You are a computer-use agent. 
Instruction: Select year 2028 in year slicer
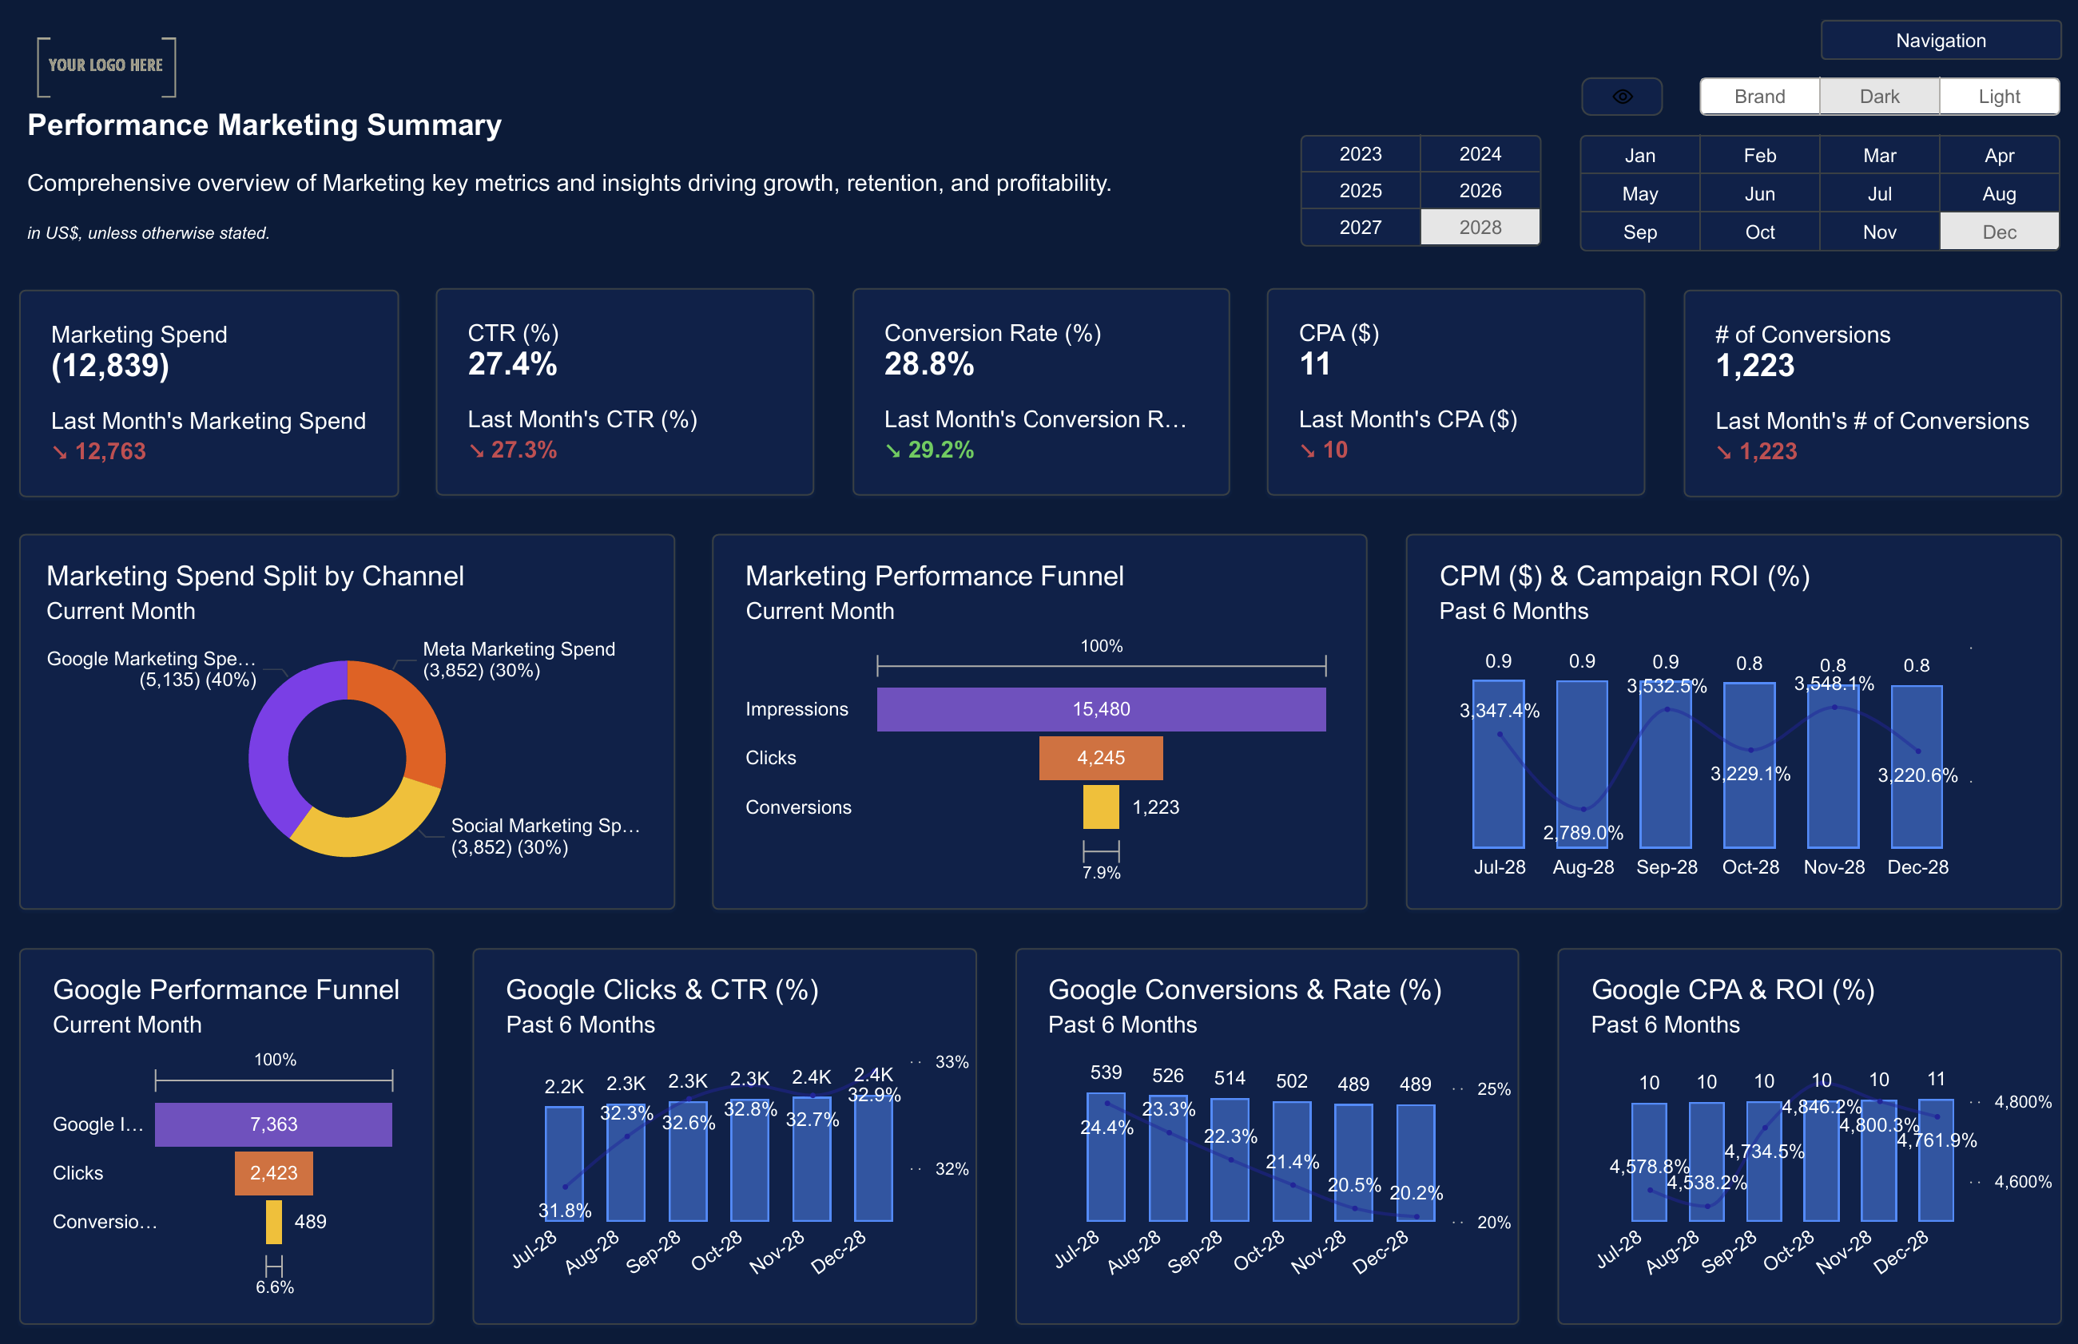[1480, 228]
